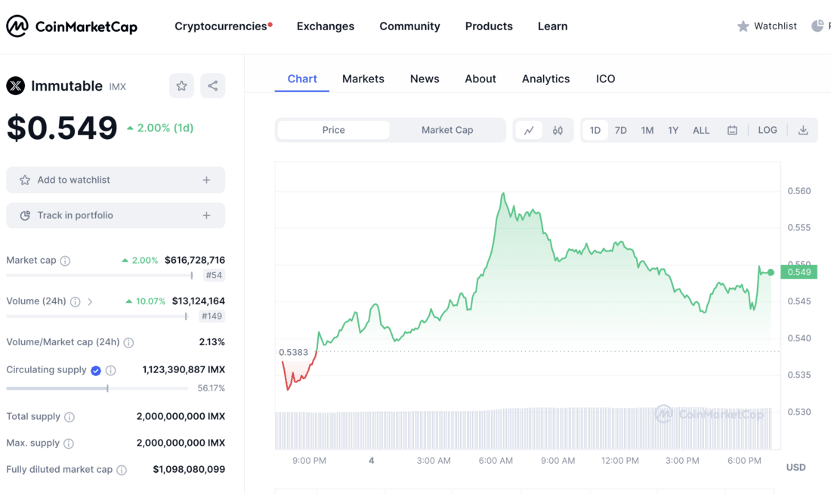
Task: Select the 7D time range
Action: [x=620, y=131]
